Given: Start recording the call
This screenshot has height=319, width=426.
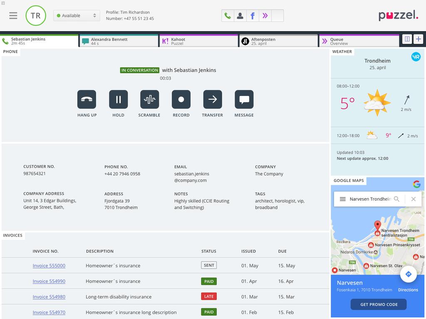Looking at the screenshot, I should coord(181,99).
